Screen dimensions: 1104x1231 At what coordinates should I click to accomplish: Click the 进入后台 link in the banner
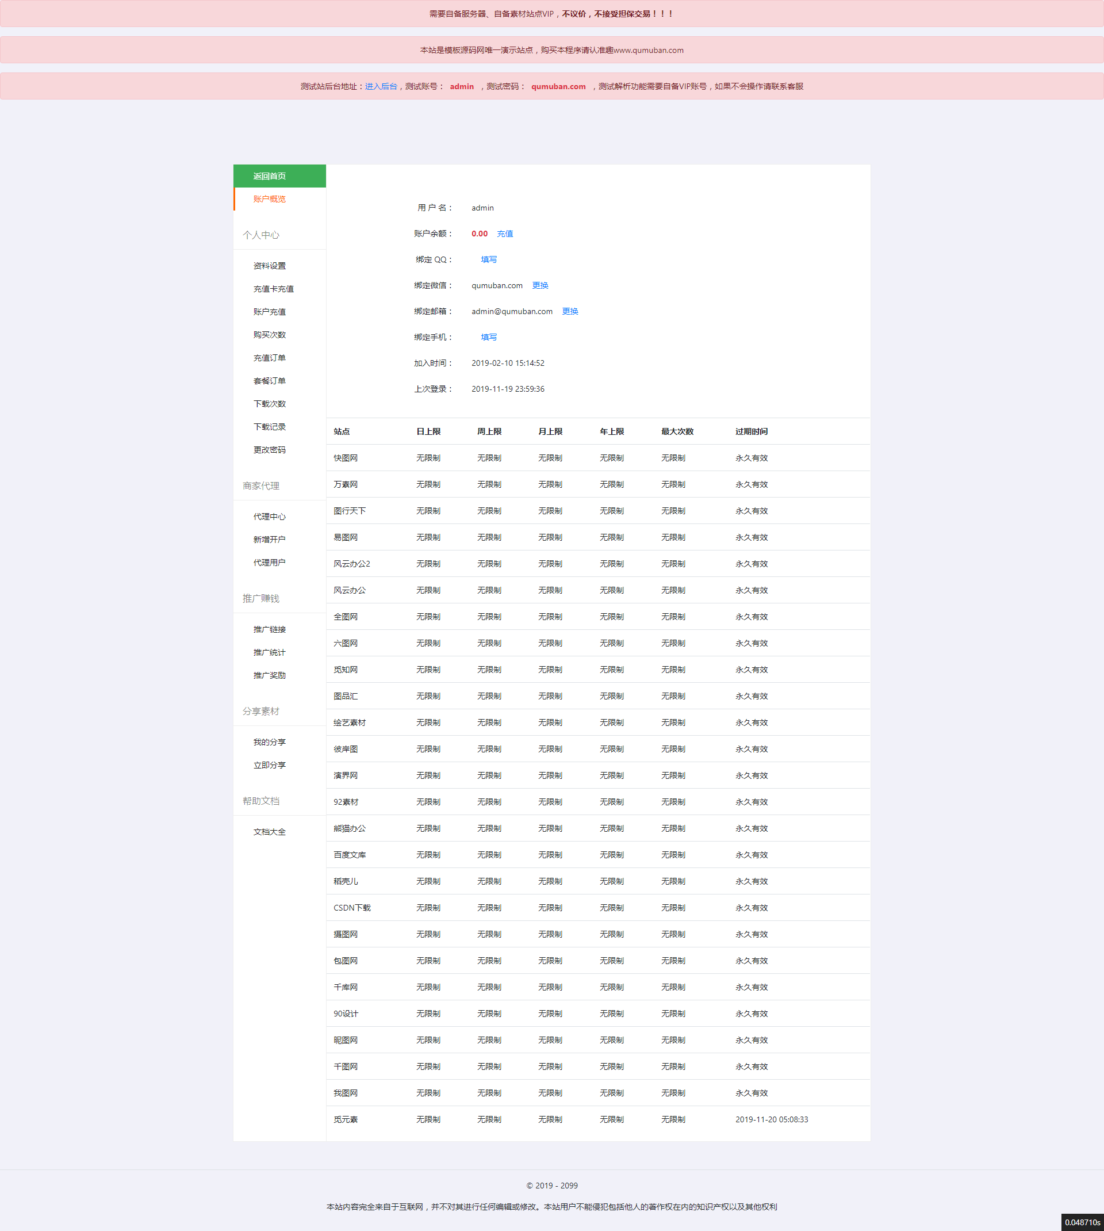381,86
